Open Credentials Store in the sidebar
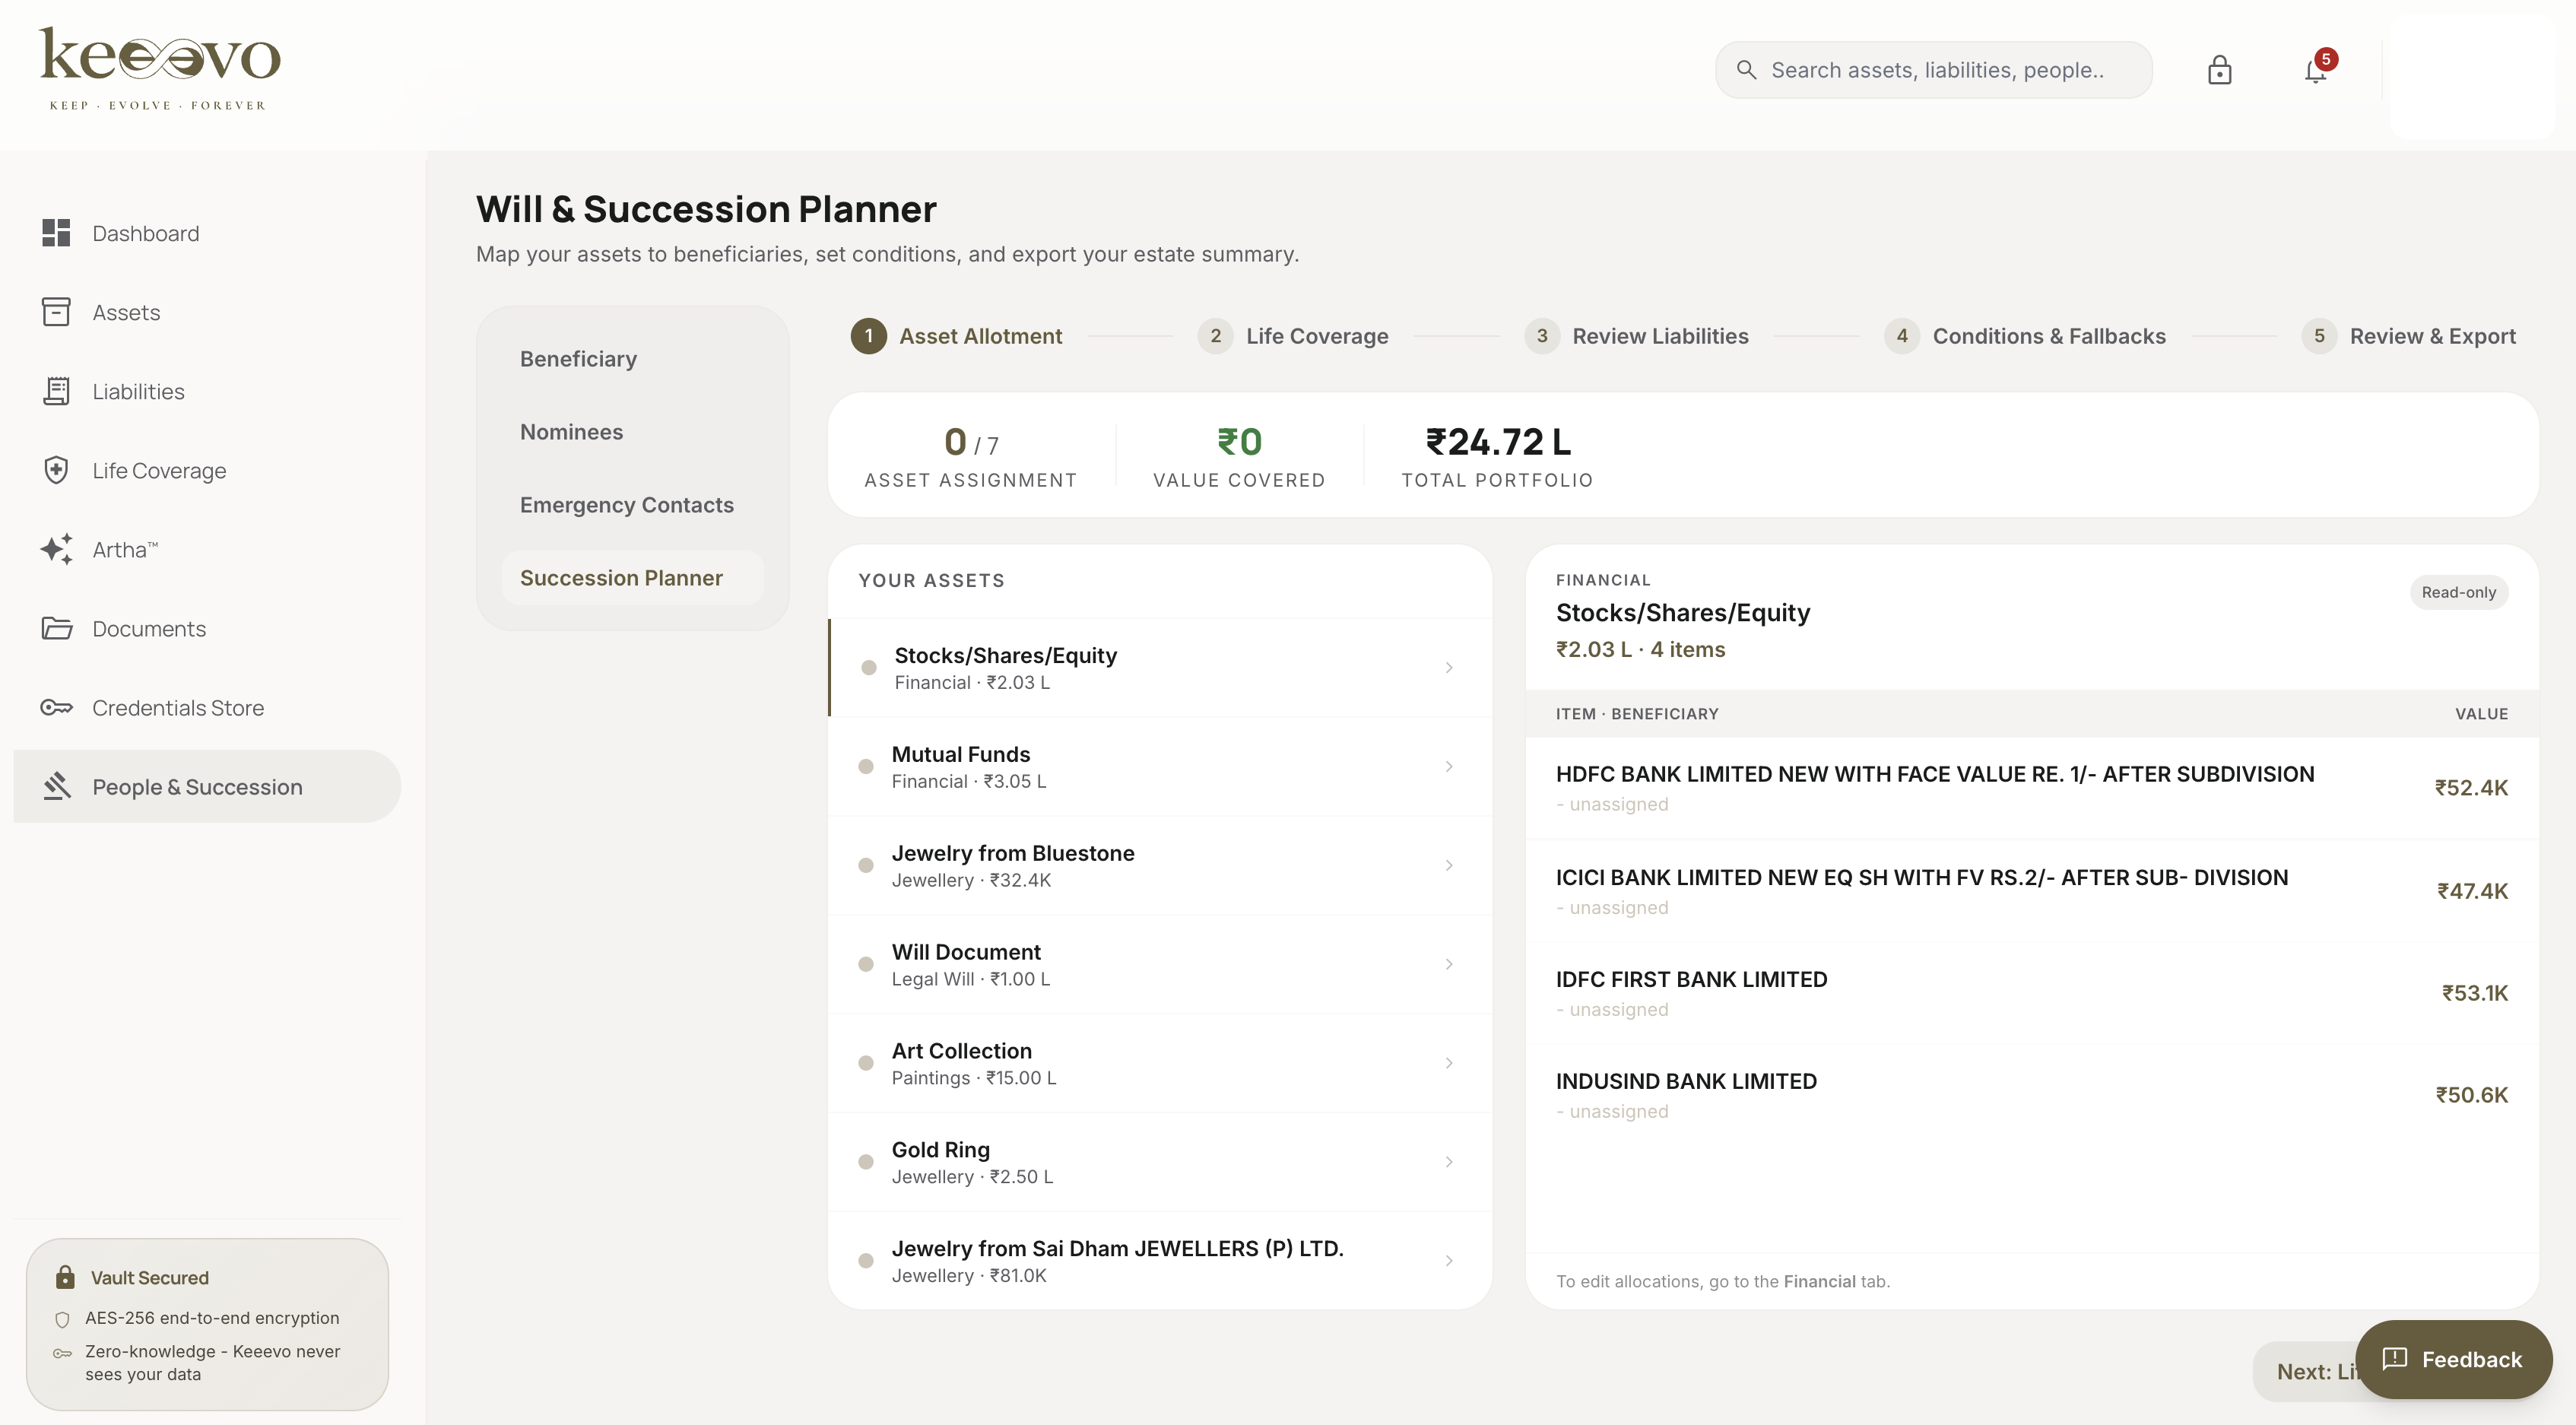 [x=207, y=707]
